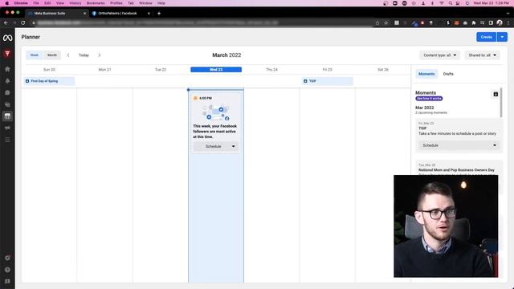514x289 pixels.
Task: Open Notifications bell in sidebar
Action: [x=7, y=81]
